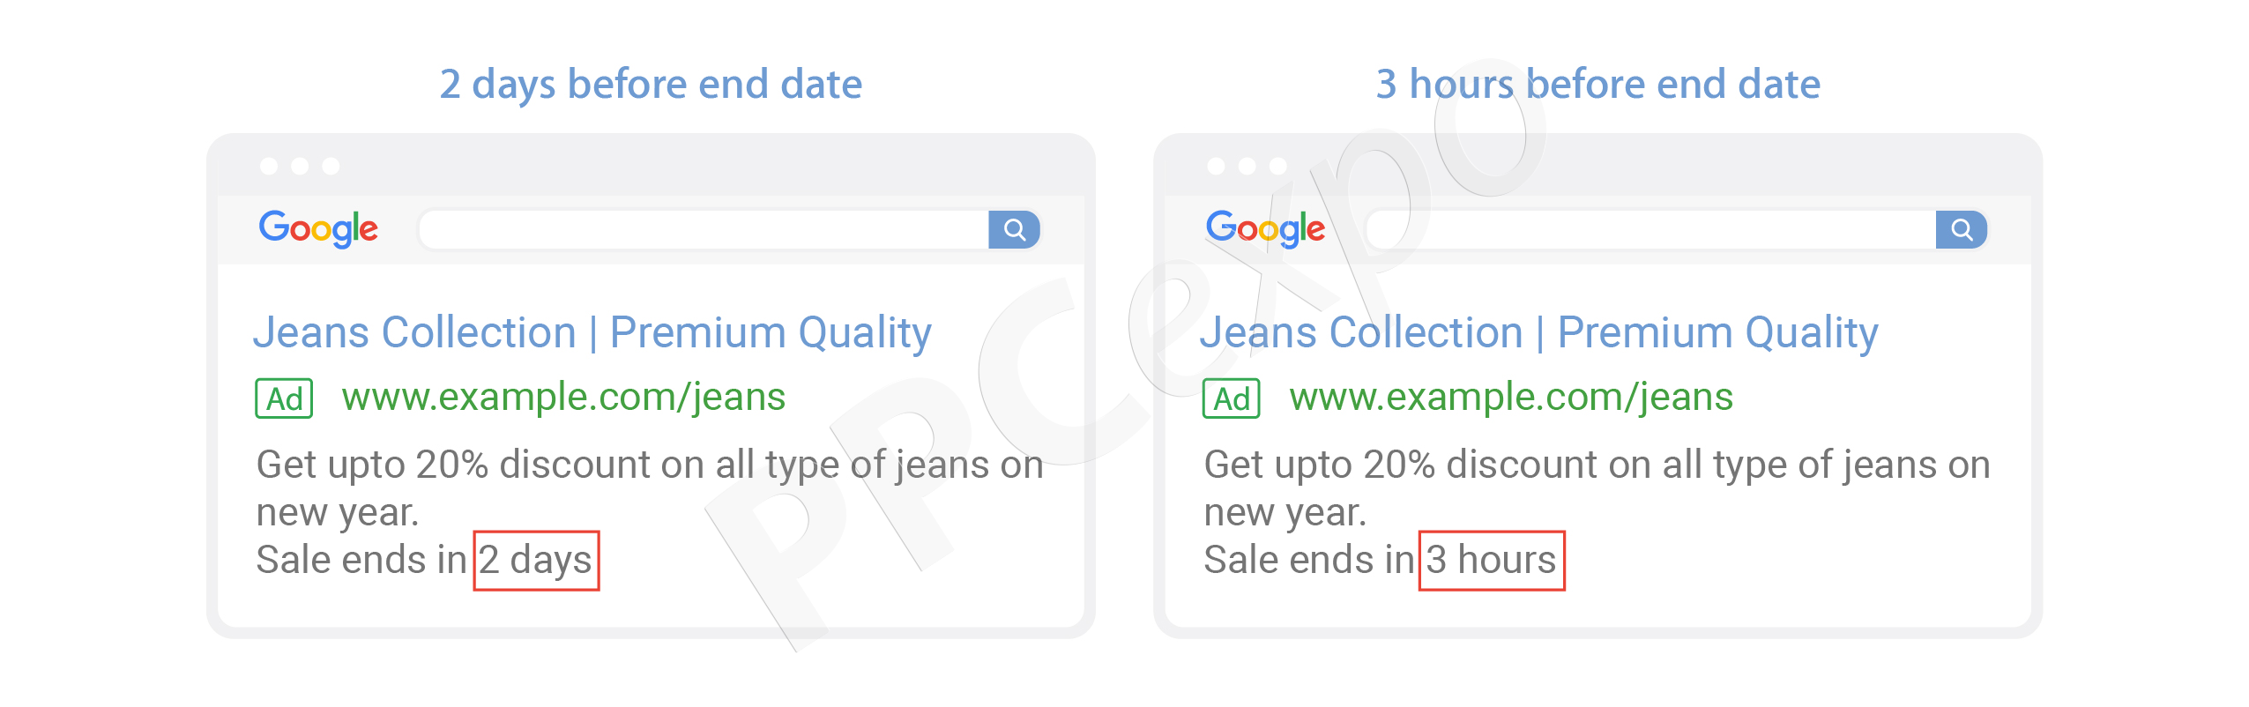Click the second window dot in left browser
This screenshot has width=2249, height=707.
point(301,166)
